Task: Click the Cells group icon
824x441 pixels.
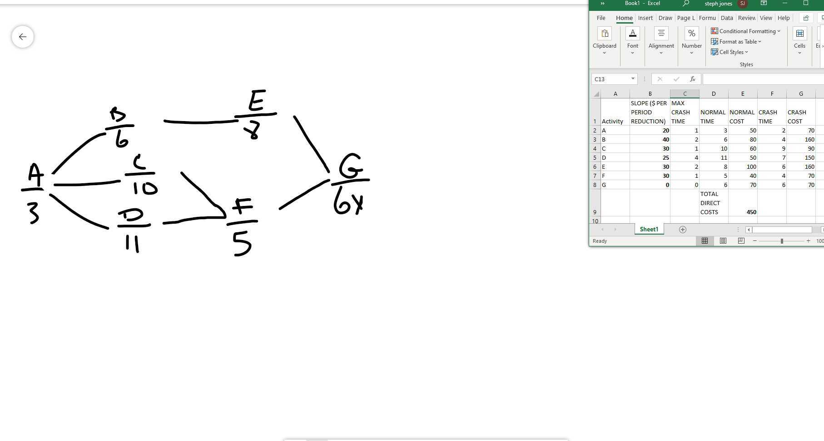Action: point(799,34)
